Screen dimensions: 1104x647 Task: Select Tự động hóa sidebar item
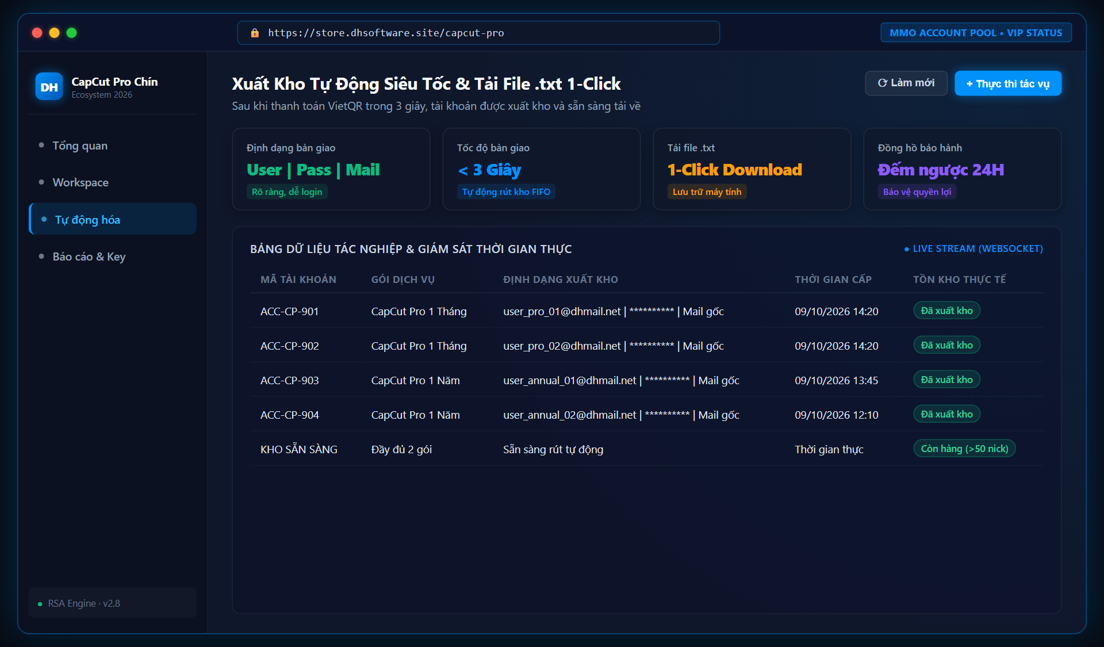click(113, 219)
